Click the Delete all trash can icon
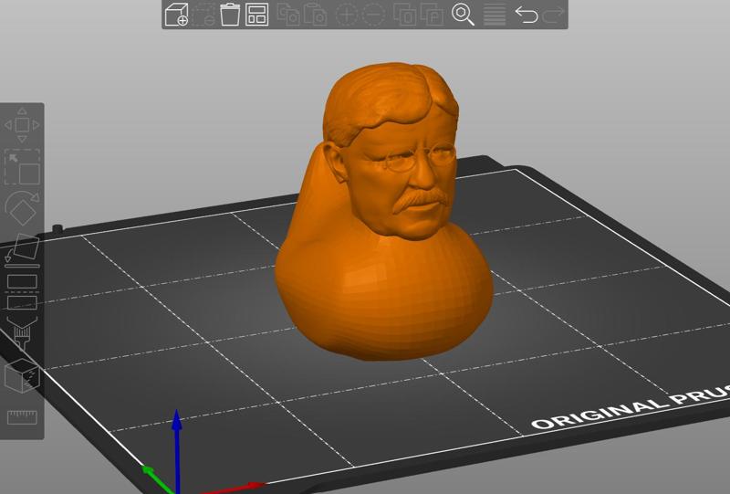The image size is (730, 494). (x=230, y=15)
